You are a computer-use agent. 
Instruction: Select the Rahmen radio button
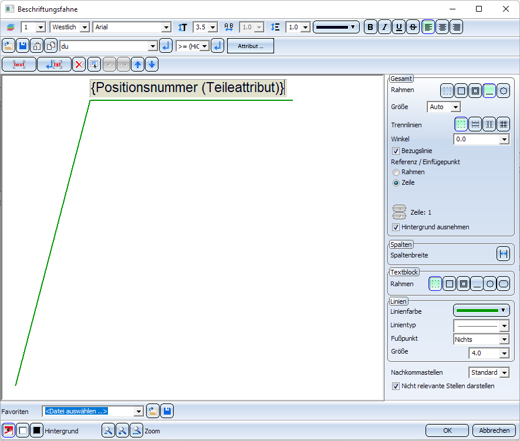click(x=396, y=172)
